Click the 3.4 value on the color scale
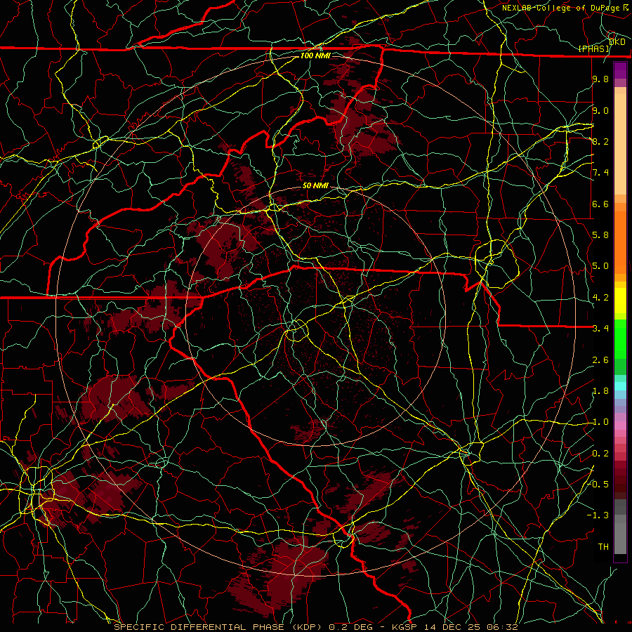The width and height of the screenshot is (632, 632). click(x=600, y=329)
